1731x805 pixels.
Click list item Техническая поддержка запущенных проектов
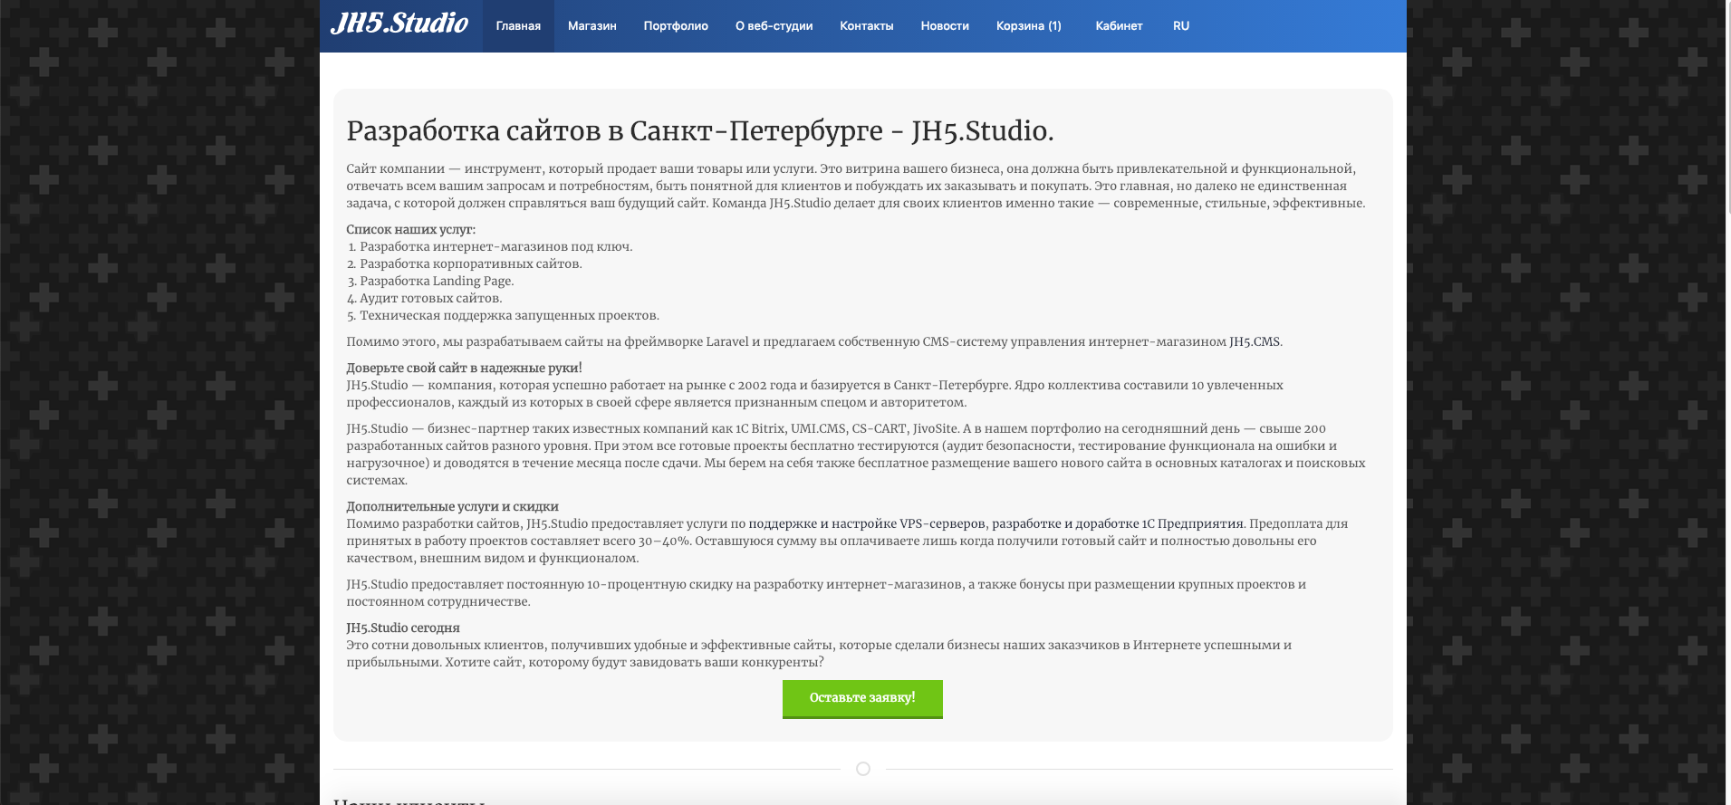pos(509,316)
